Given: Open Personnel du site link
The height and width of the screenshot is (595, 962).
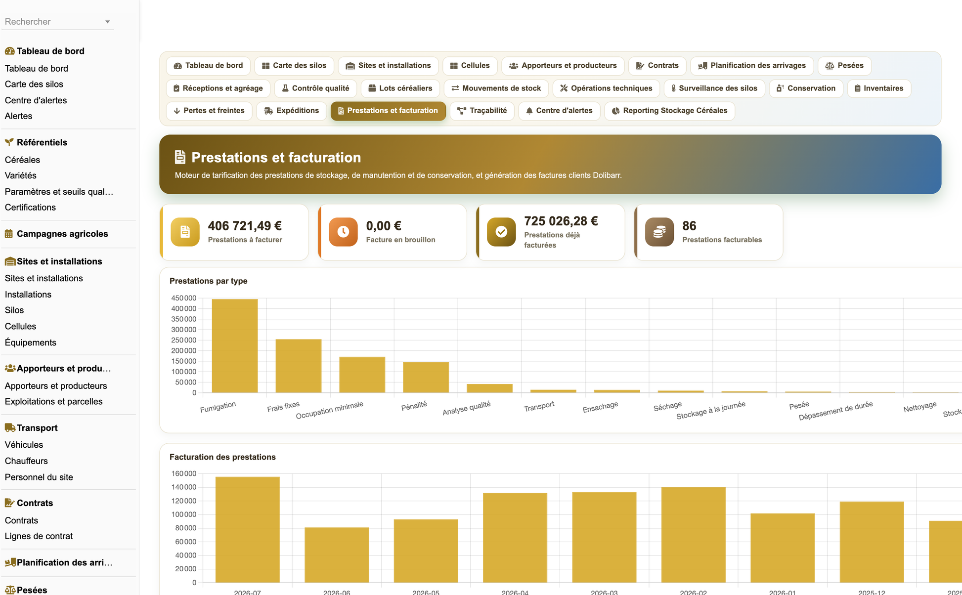Looking at the screenshot, I should pos(39,477).
